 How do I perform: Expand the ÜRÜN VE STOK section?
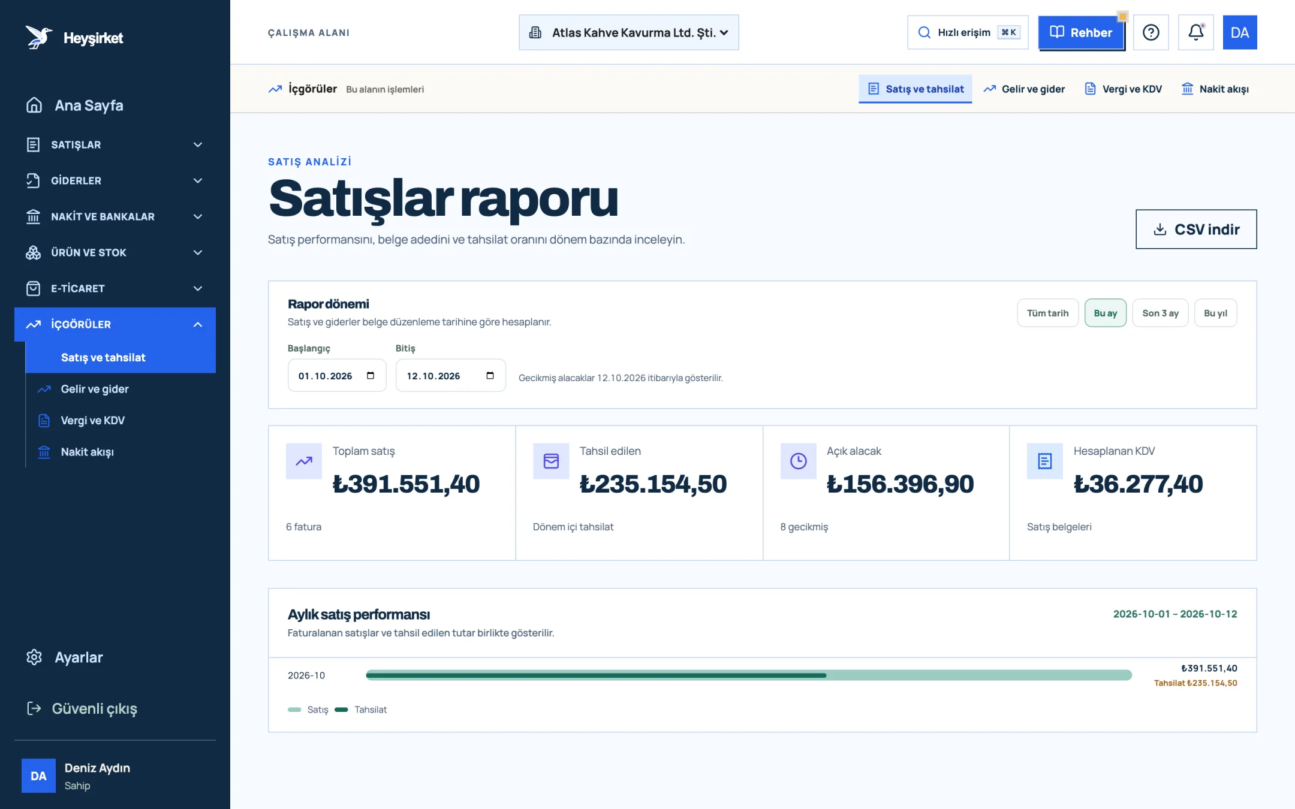tap(115, 252)
